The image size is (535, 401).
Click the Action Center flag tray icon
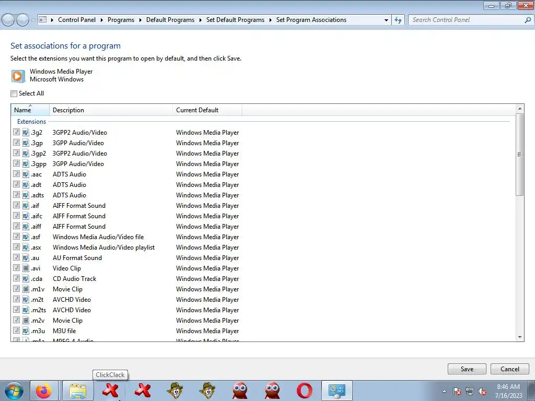pyautogui.click(x=457, y=392)
